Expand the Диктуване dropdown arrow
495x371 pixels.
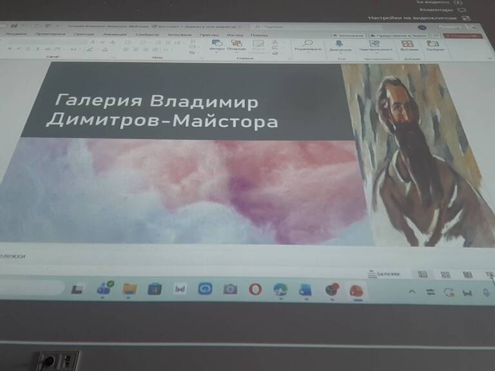pyautogui.click(x=340, y=53)
